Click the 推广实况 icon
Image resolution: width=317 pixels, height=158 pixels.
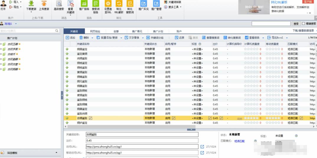point(143,4)
